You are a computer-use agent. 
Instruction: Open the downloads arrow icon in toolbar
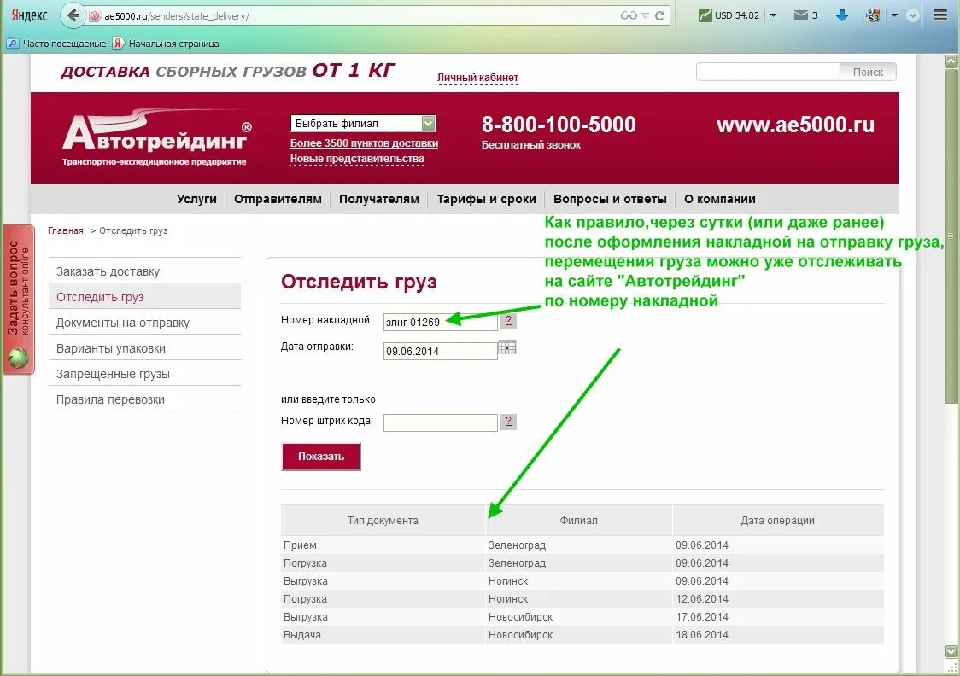842,15
